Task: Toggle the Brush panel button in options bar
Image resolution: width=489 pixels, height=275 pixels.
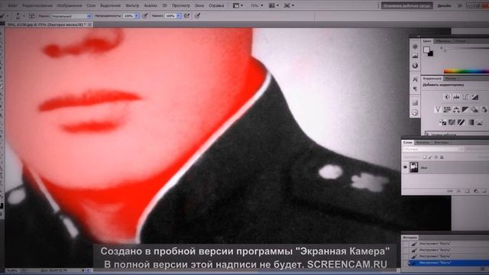Action: tap(31, 15)
